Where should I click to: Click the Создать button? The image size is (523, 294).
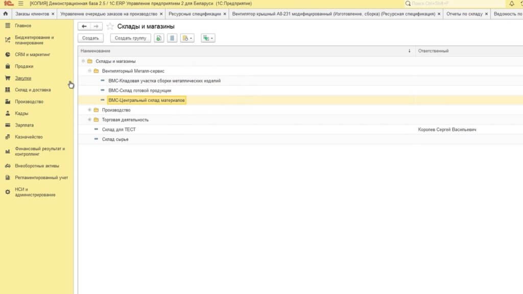[x=90, y=38]
